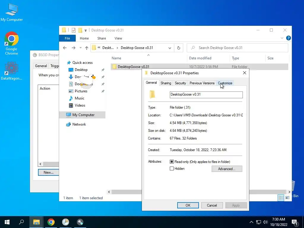Viewport: 304px width, 228px height.
Task: Sort files by Name column
Action: tap(116, 58)
